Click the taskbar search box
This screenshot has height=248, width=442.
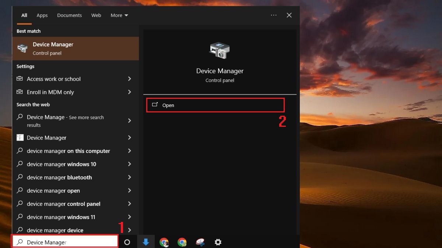click(x=65, y=242)
